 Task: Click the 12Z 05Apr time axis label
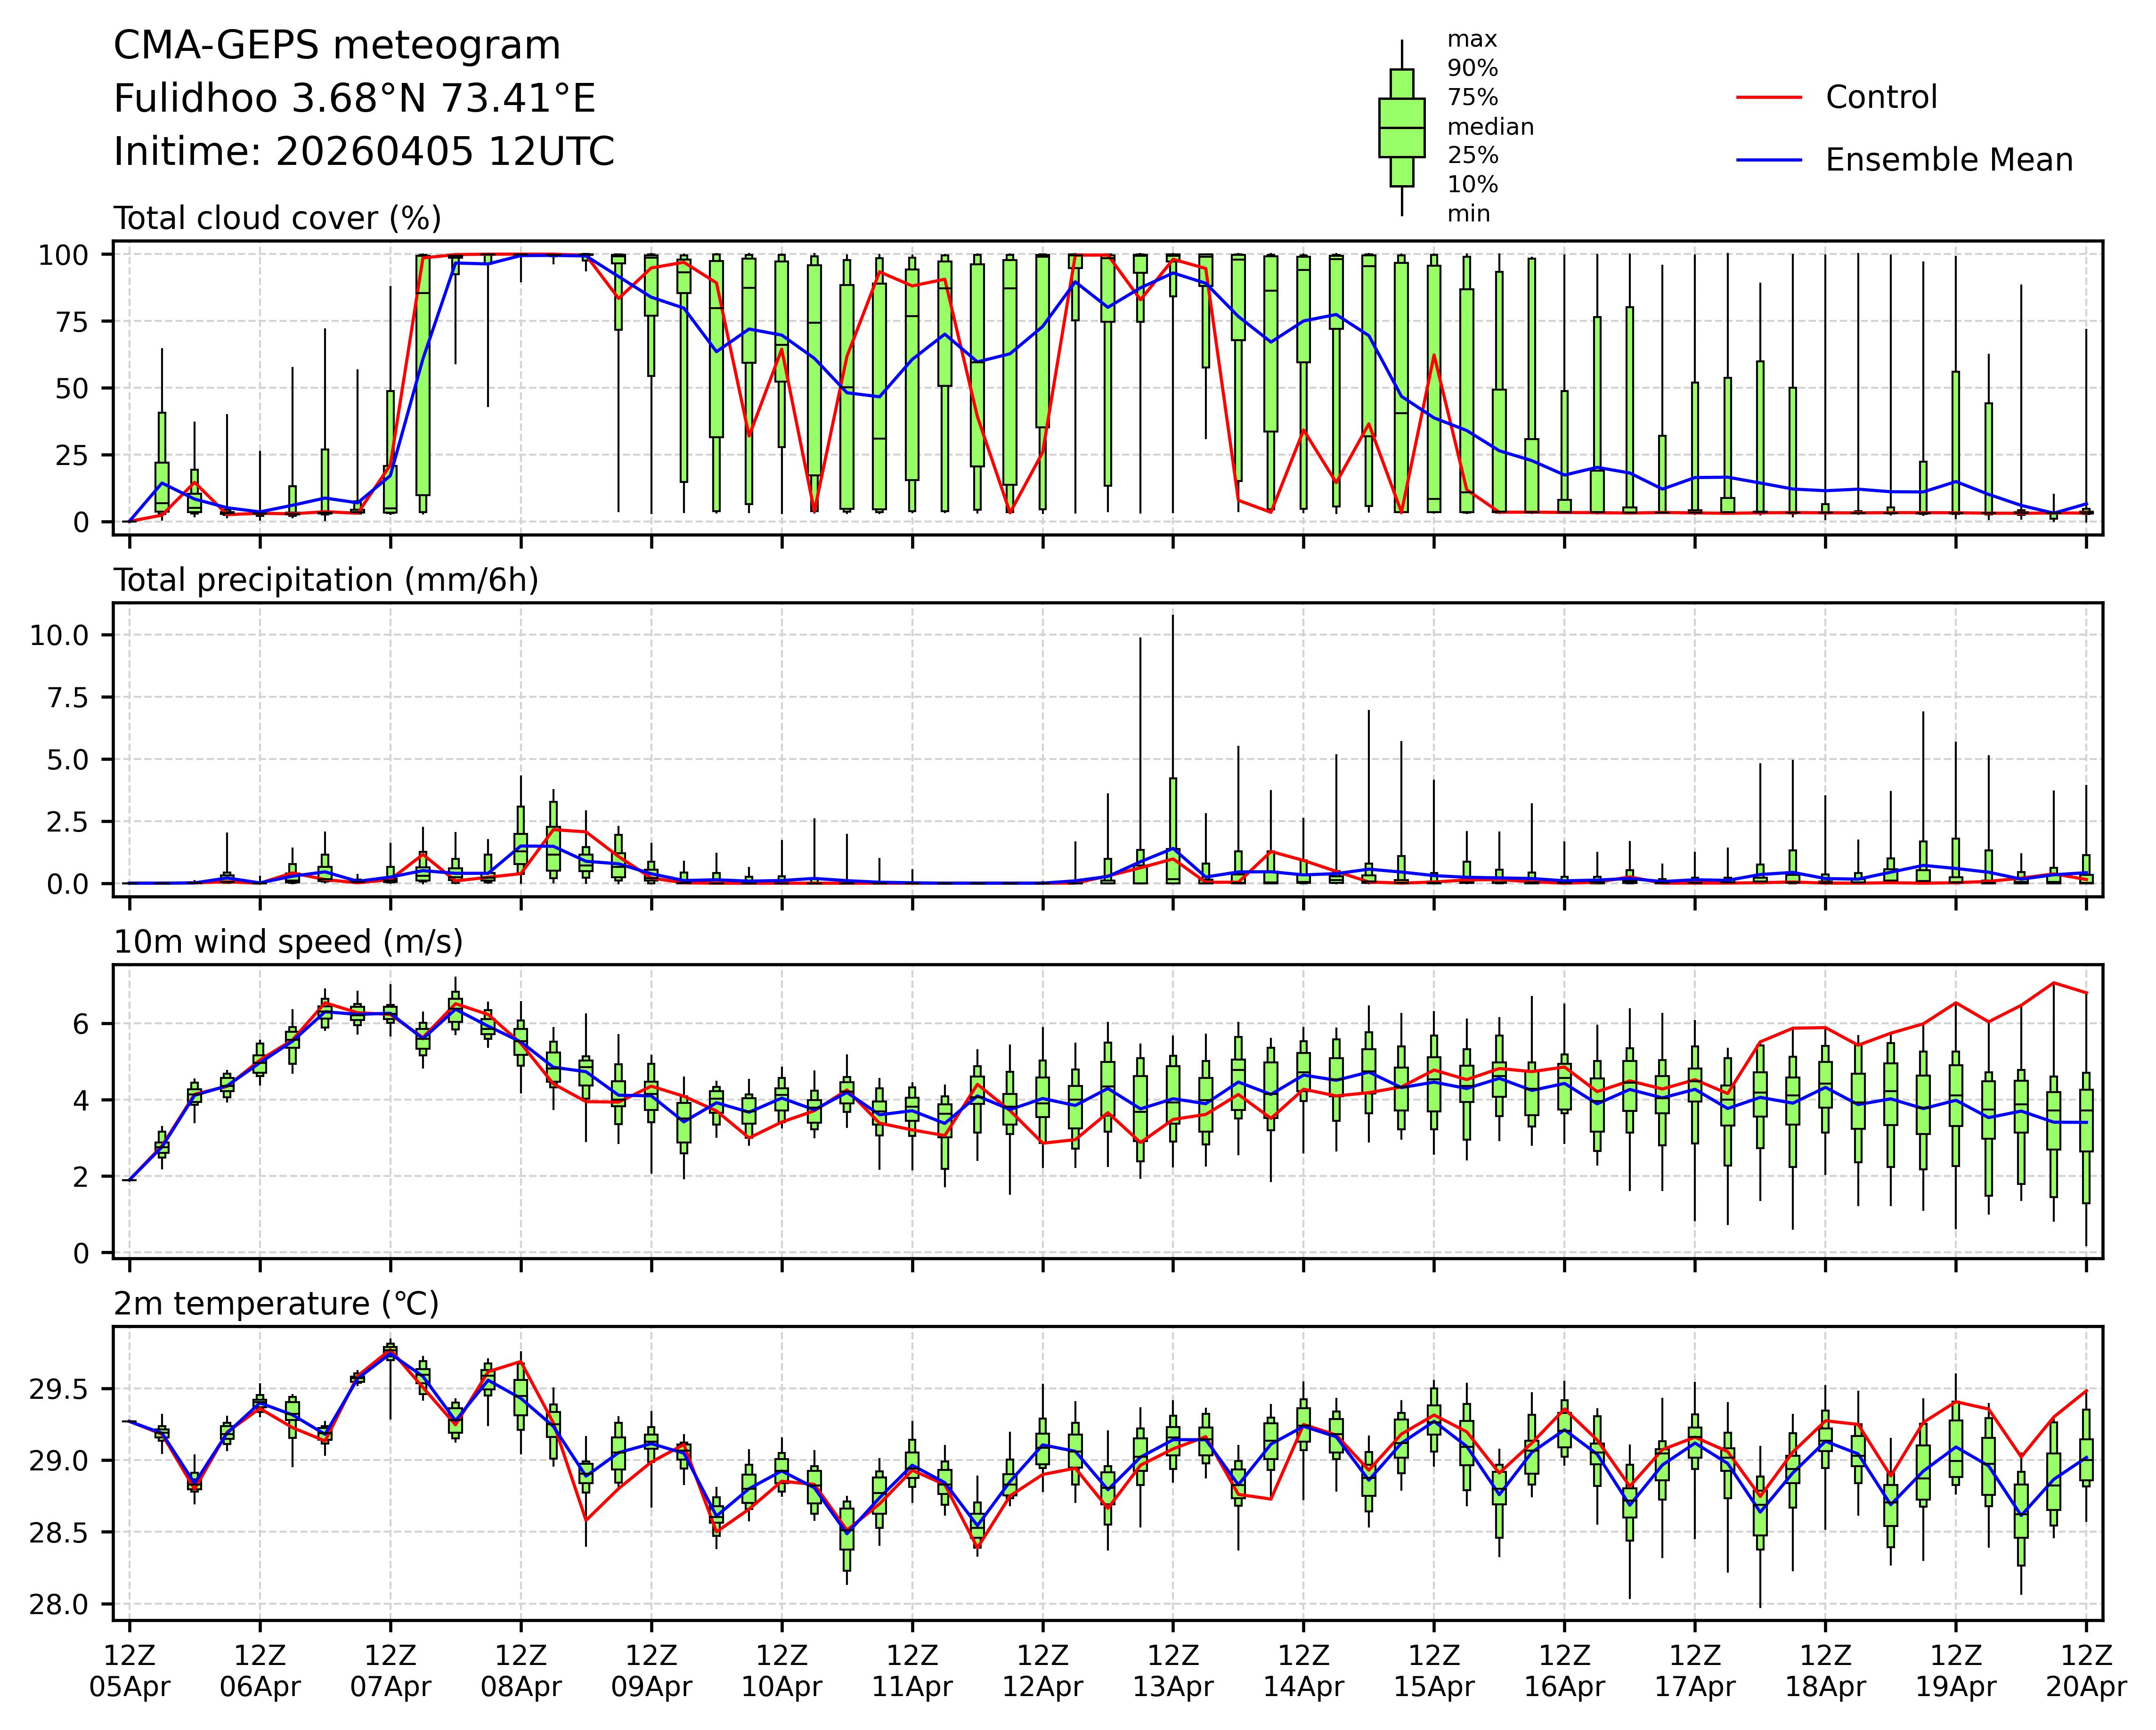[x=130, y=1670]
